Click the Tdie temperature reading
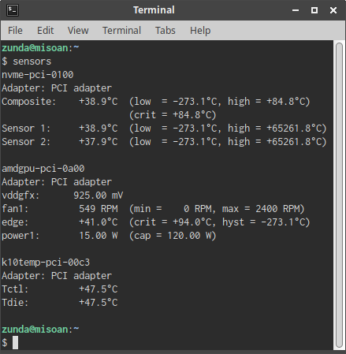The width and height of the screenshot is (346, 354). pyautogui.click(x=99, y=303)
